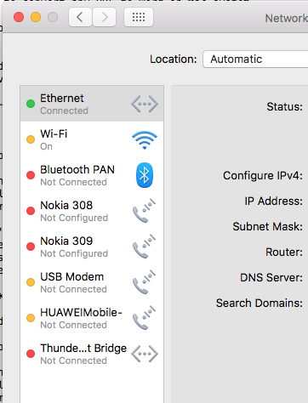308x403 pixels.
Task: Click the yellow status dot for USB Modem
Action: (31, 282)
